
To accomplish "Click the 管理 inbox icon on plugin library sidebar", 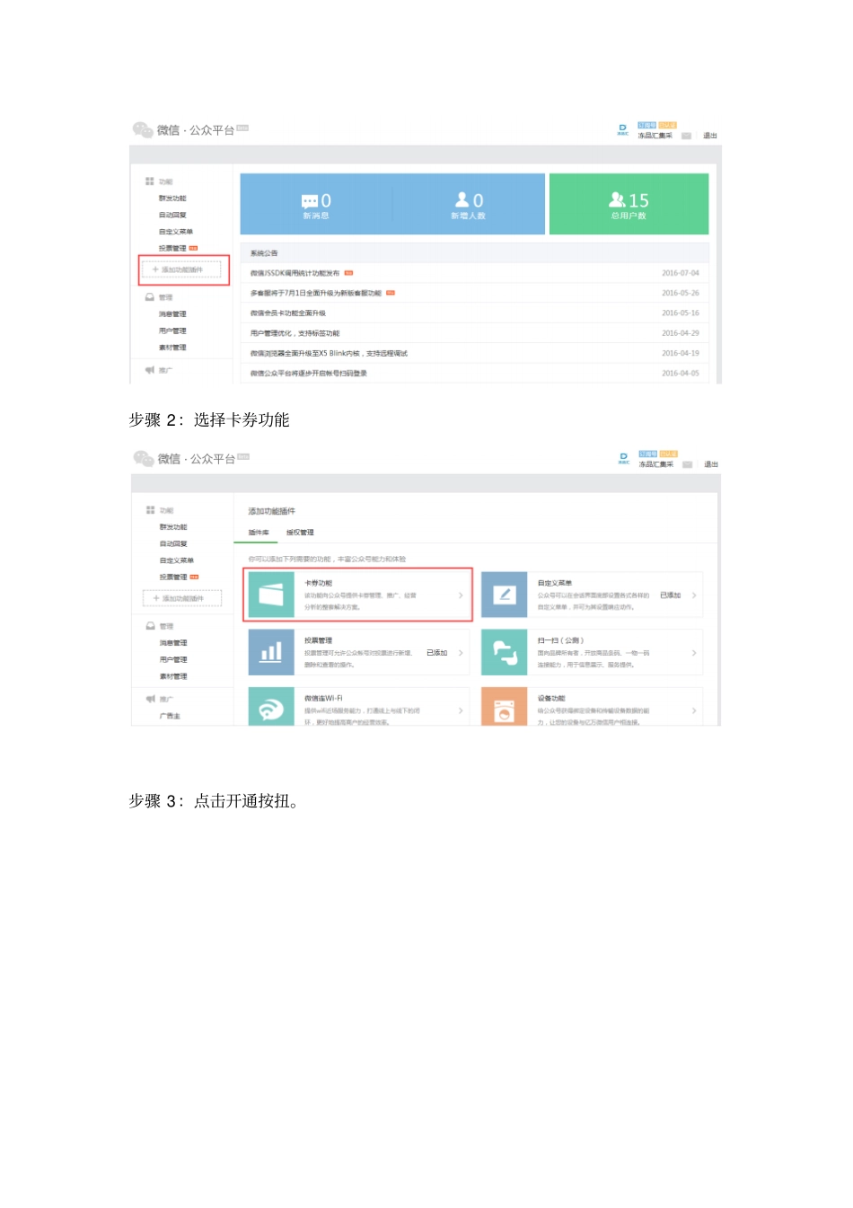I will (151, 625).
